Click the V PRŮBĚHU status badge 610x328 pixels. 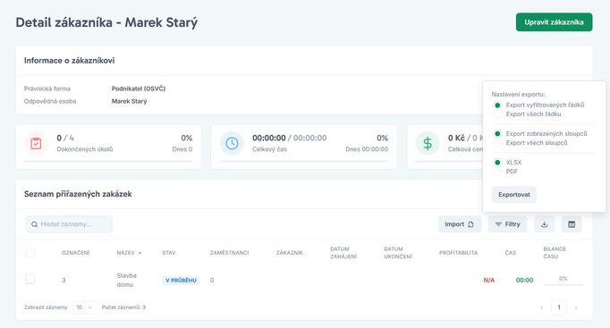pos(181,281)
